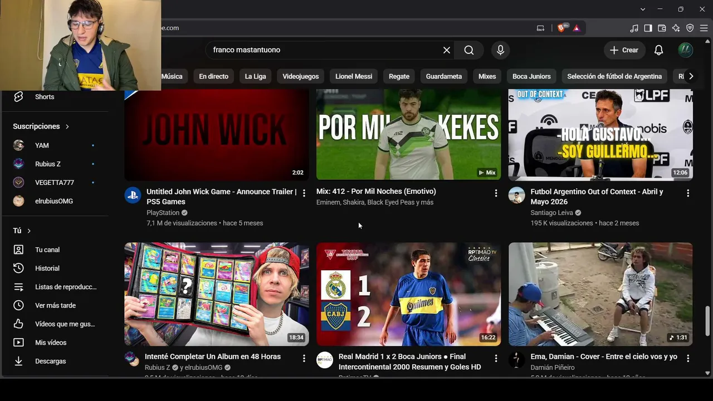
Task: Open the Real Madrid 1 x 2 Boca Juniors title
Action: (x=410, y=361)
